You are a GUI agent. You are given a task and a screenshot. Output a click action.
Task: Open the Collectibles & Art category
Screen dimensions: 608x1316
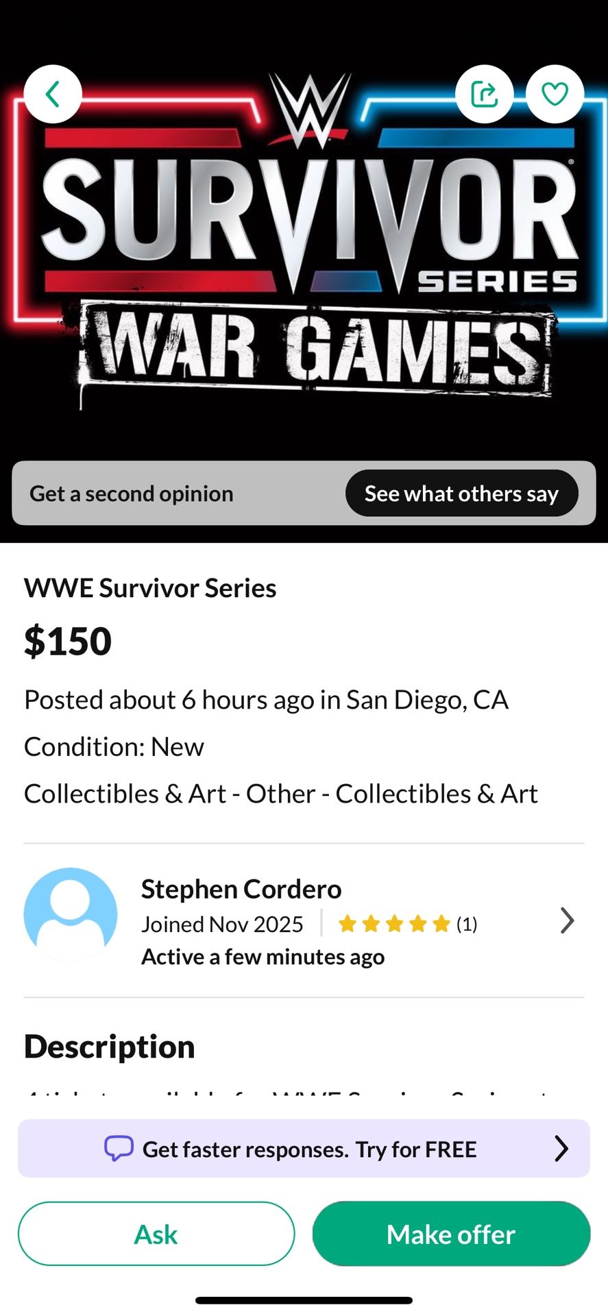point(281,793)
